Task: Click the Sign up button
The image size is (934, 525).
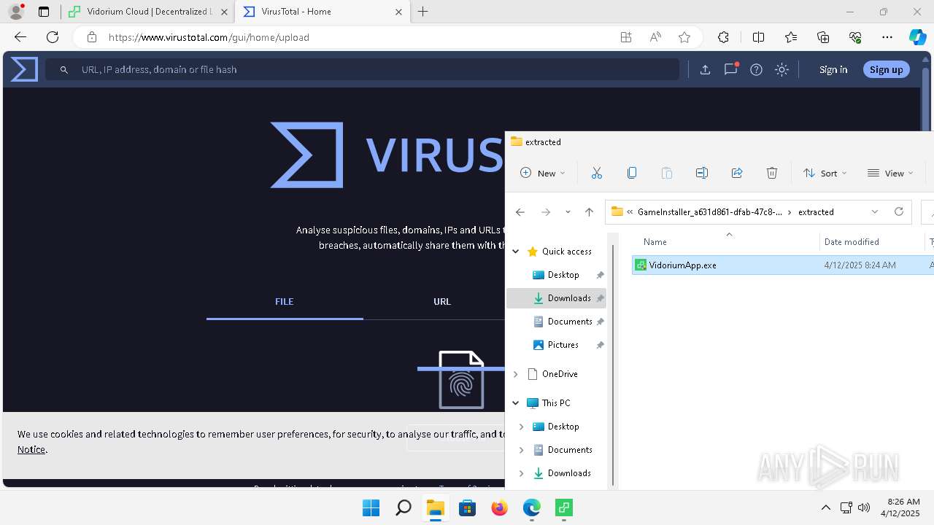Action: click(x=887, y=69)
